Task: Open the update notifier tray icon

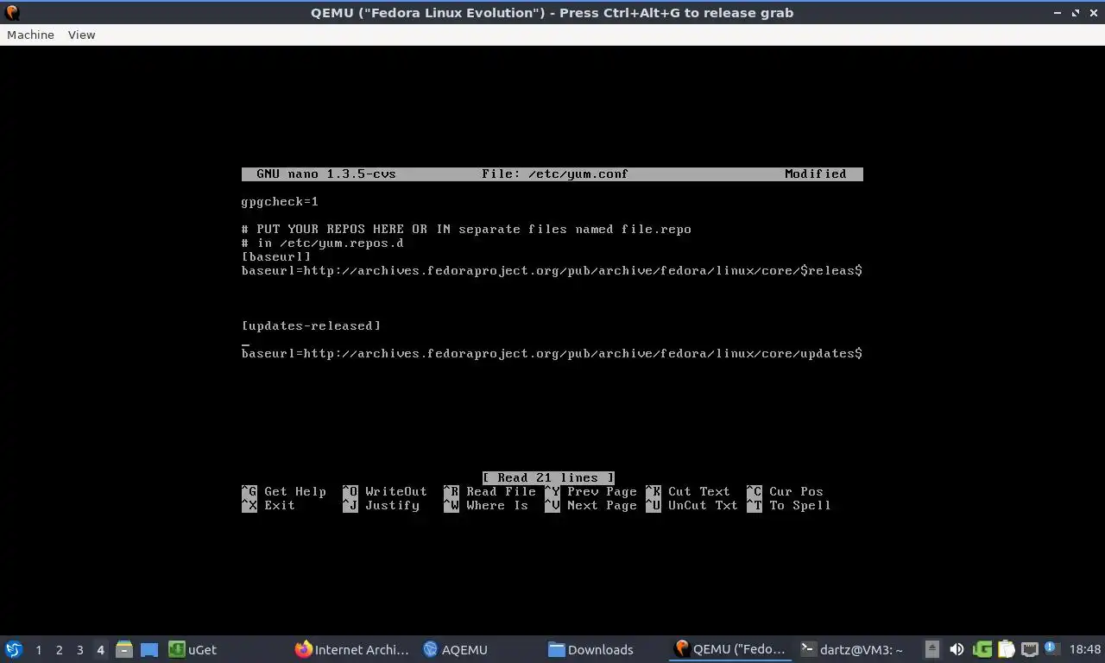Action: pos(1052,648)
